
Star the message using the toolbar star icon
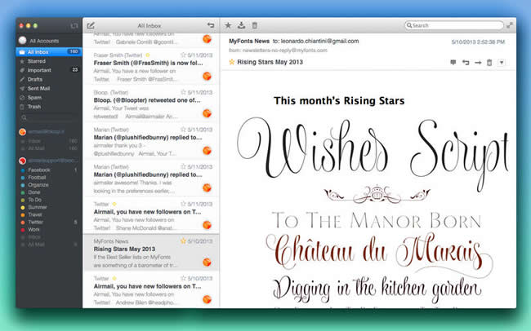[228, 25]
